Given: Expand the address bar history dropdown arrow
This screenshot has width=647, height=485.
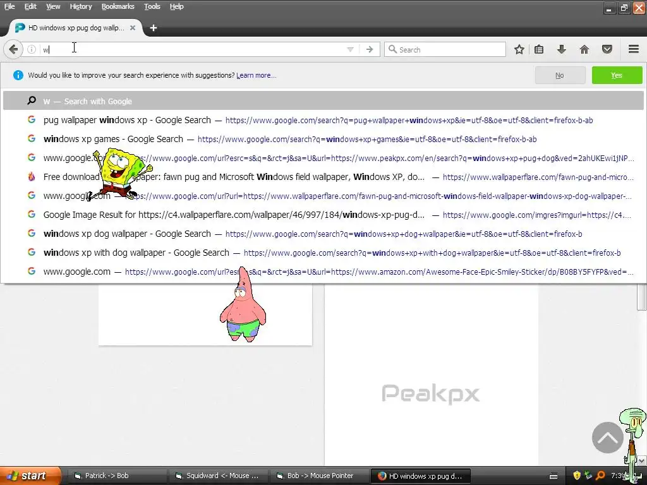Looking at the screenshot, I should click(x=350, y=49).
